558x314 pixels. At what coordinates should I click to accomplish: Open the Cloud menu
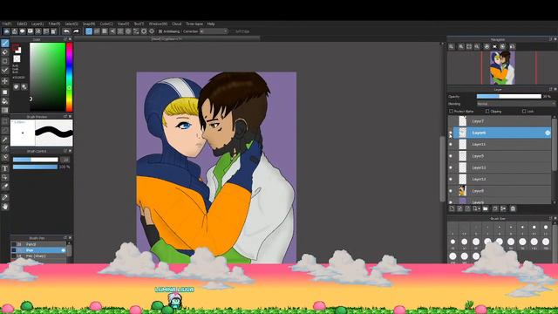click(176, 24)
